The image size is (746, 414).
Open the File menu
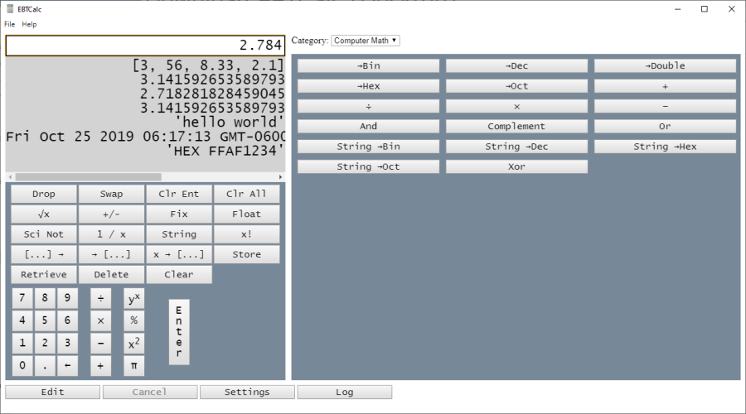tap(10, 25)
